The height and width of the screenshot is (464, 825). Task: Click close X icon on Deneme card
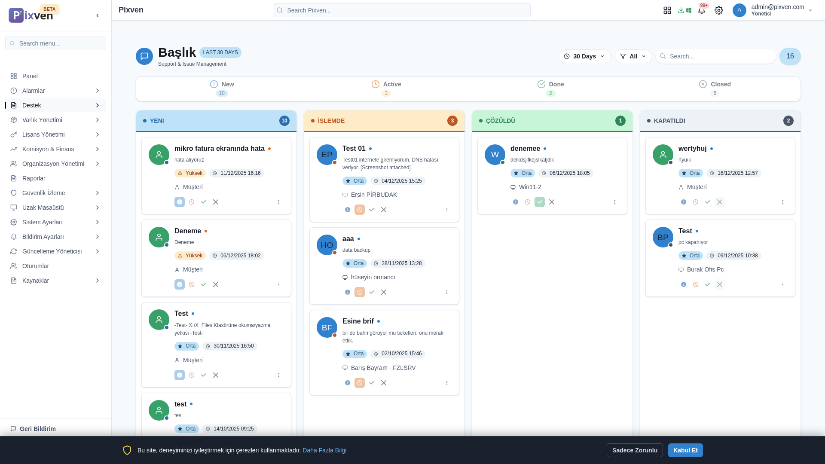[216, 284]
